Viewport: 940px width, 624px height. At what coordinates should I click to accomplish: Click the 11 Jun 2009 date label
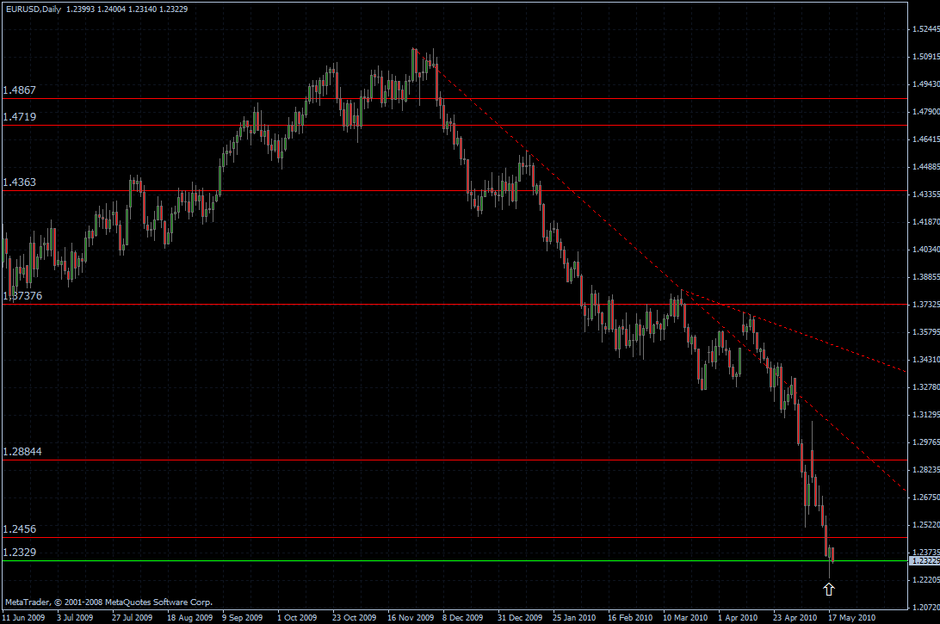point(23,617)
